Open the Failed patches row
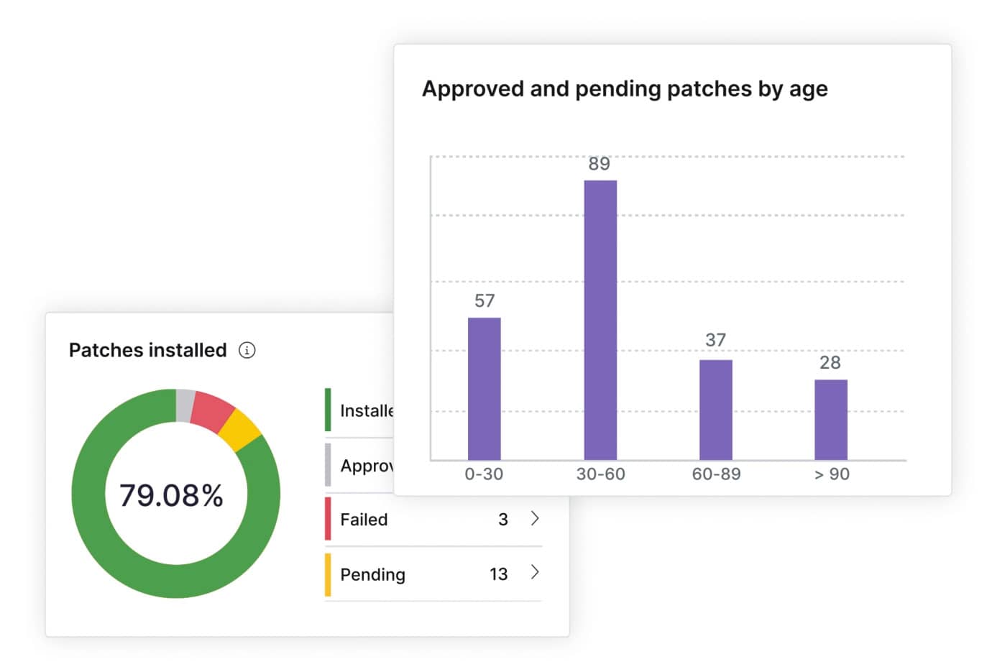The width and height of the screenshot is (992, 667). point(433,519)
